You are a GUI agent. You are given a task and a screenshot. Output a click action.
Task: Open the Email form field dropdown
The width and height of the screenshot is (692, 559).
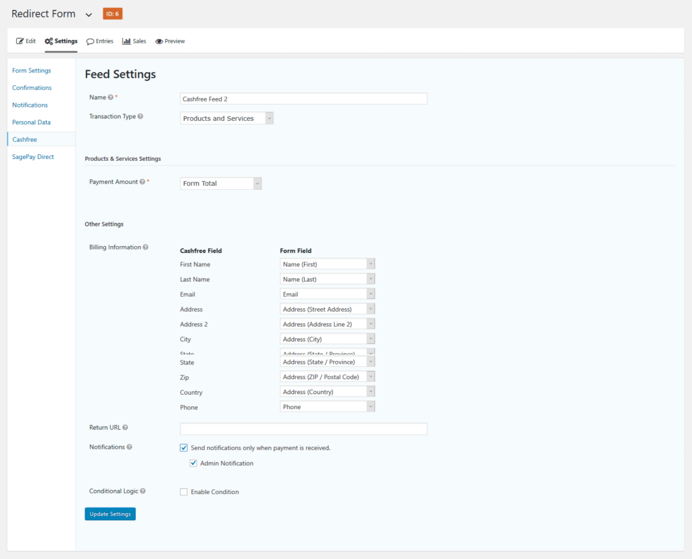point(327,294)
